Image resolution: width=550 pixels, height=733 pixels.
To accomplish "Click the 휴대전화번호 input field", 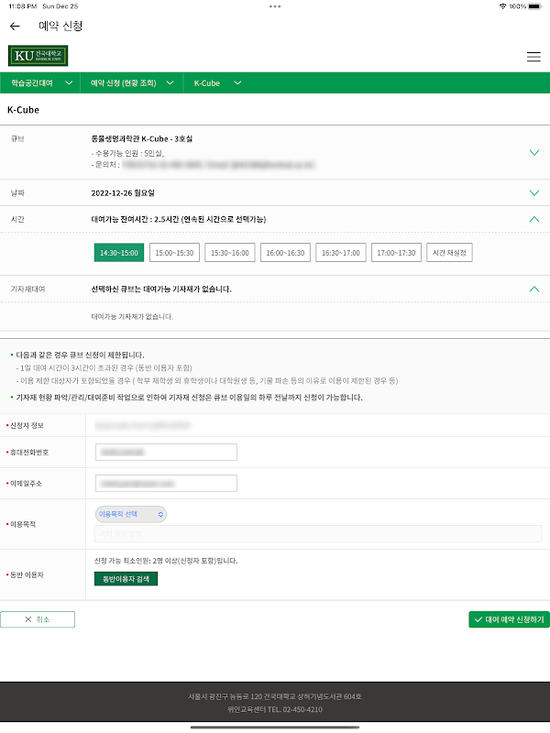I will coord(166,452).
